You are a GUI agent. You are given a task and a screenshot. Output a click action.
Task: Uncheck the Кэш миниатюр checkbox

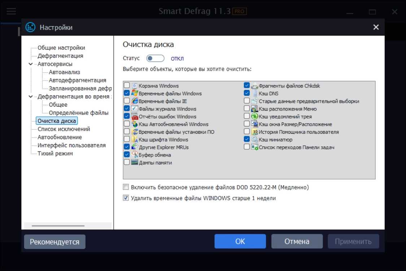click(247, 139)
